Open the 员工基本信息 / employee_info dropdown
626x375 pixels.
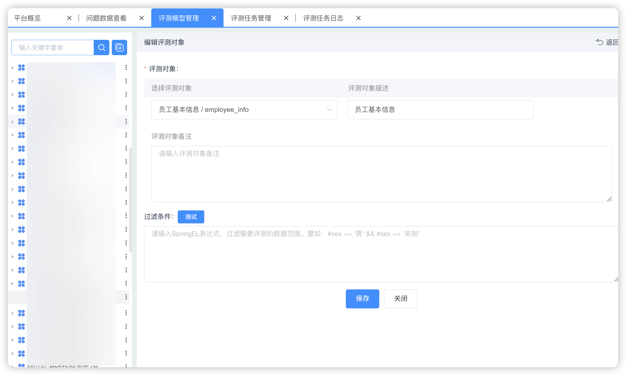tap(244, 110)
